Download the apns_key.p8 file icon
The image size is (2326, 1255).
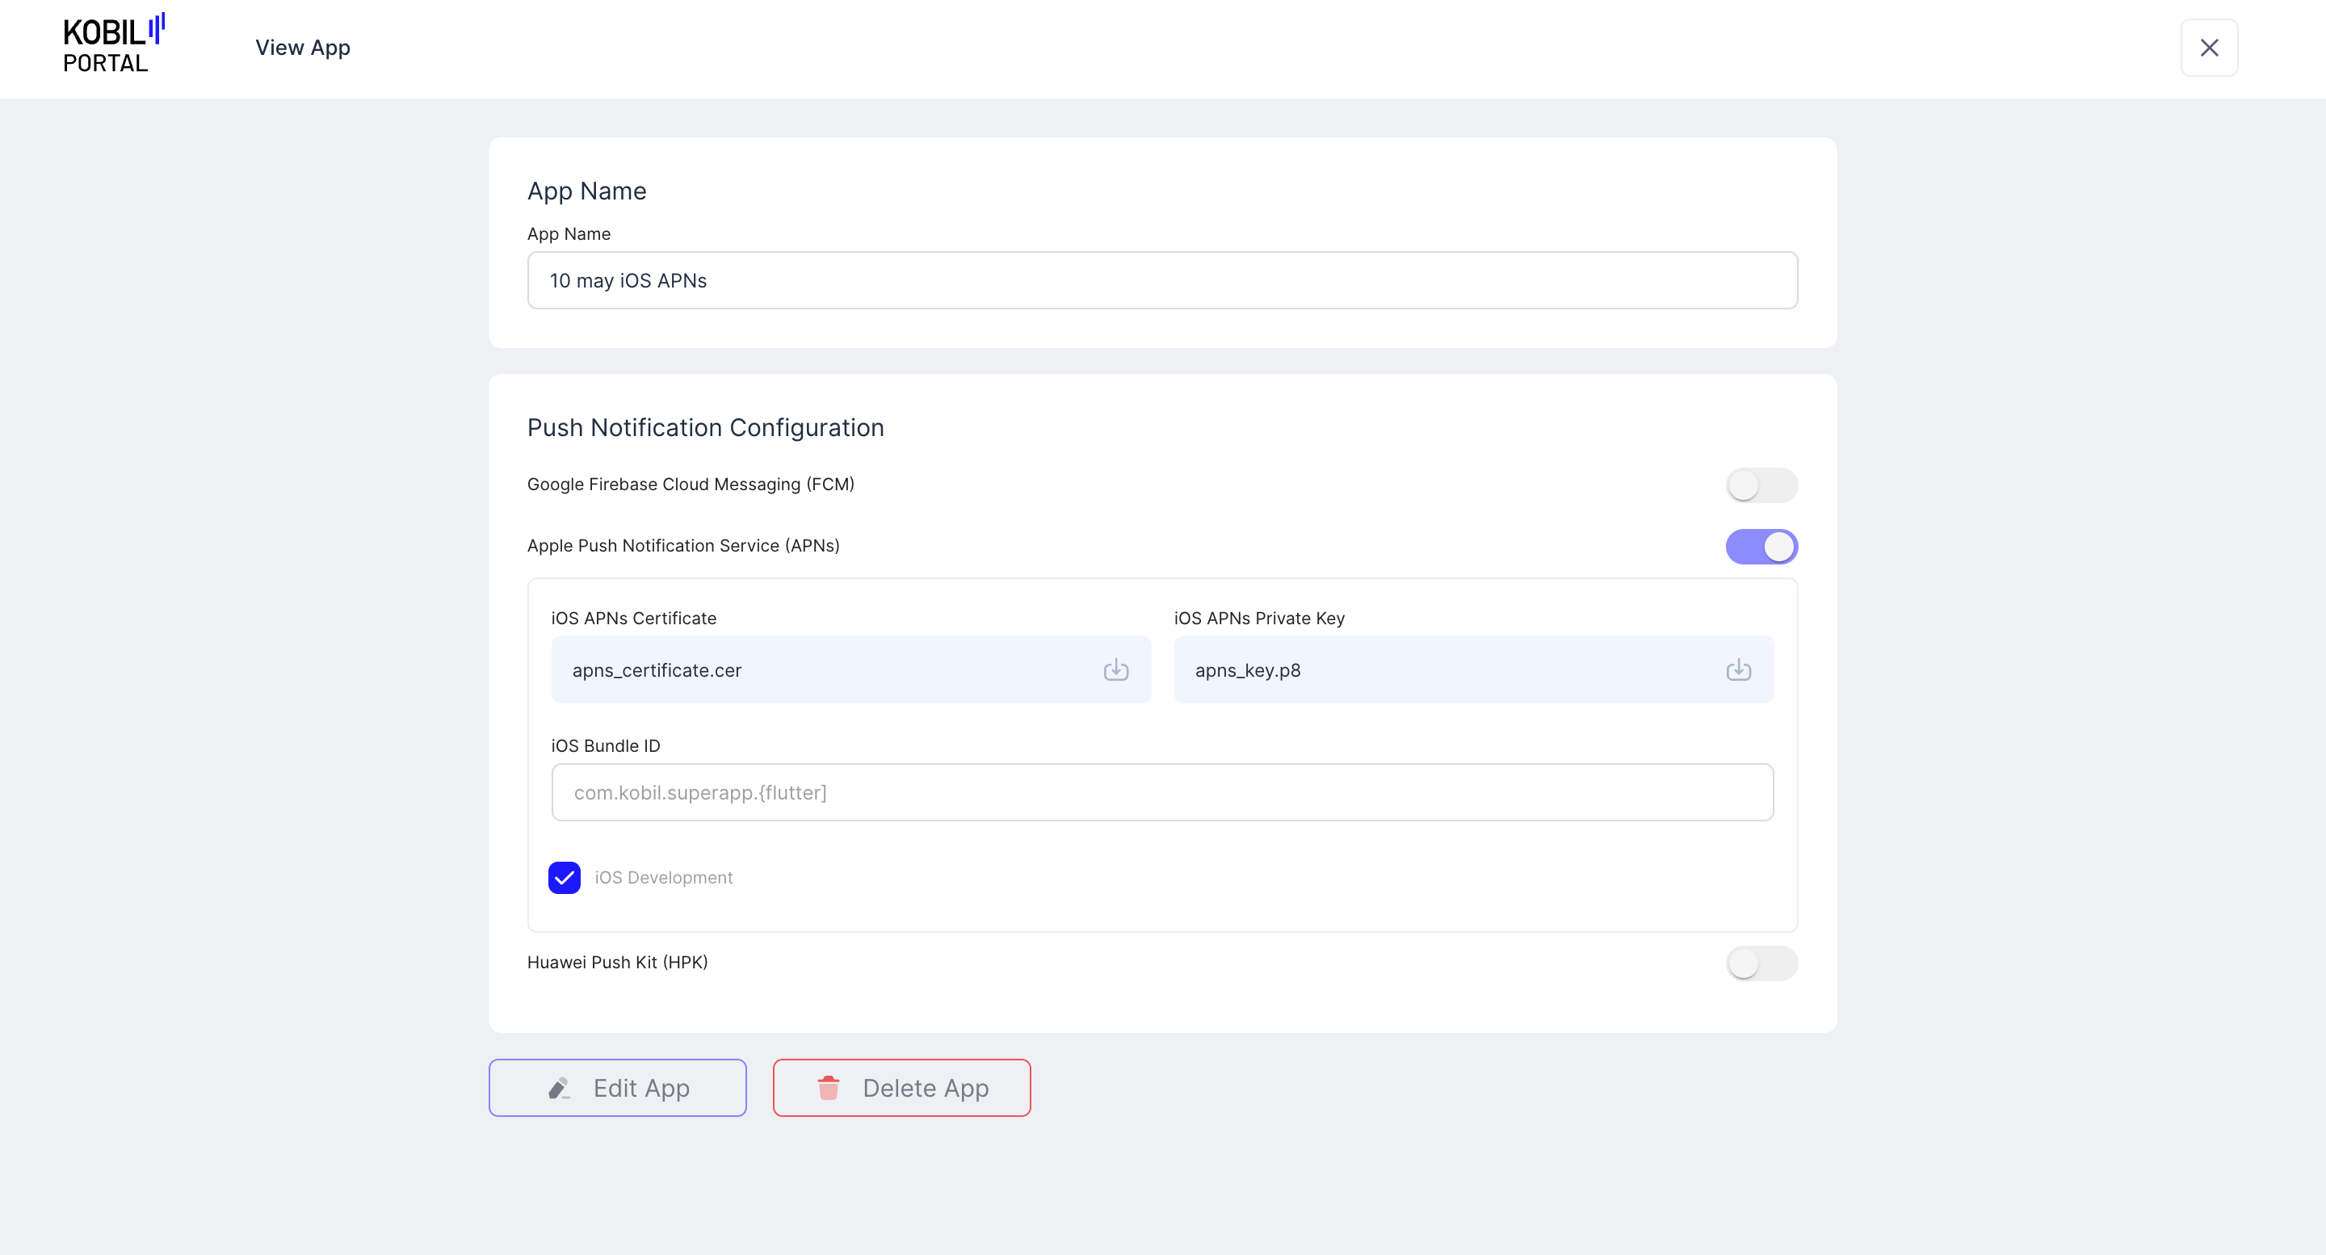[1737, 670]
